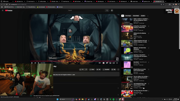
Task: Open options menu for DonkeyWave video
Action: coord(149,26)
